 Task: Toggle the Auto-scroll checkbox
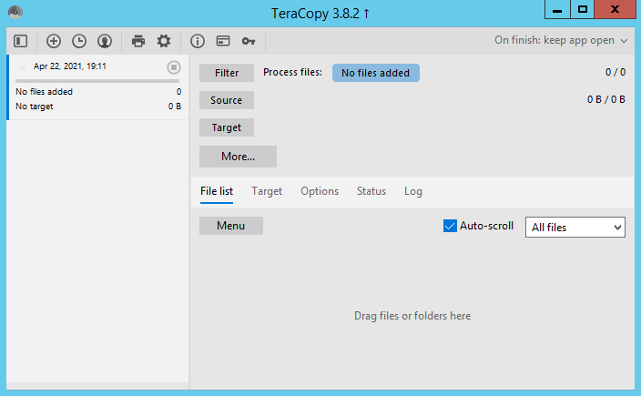click(450, 226)
